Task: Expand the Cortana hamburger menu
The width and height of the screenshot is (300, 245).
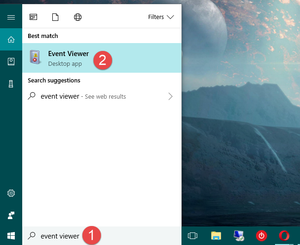Action: tap(11, 18)
